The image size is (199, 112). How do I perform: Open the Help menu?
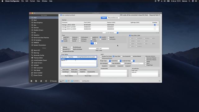pos(51,1)
